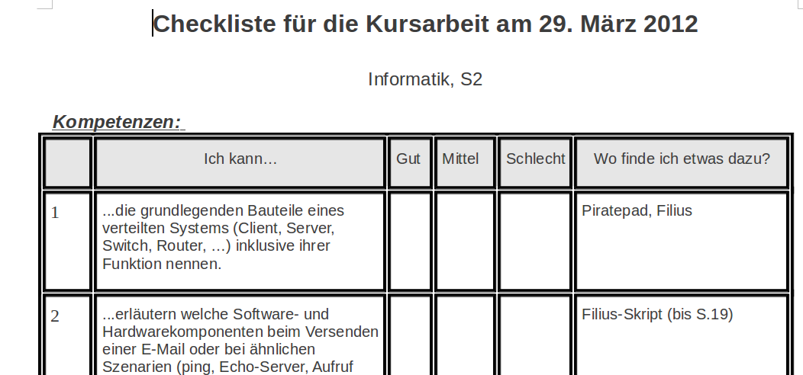Select the 'Kompetenzen:' heading
This screenshot has height=375, width=803.
tap(118, 122)
